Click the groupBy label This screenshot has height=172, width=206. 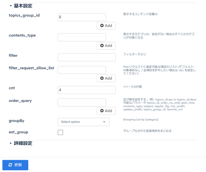pyautogui.click(x=16, y=121)
